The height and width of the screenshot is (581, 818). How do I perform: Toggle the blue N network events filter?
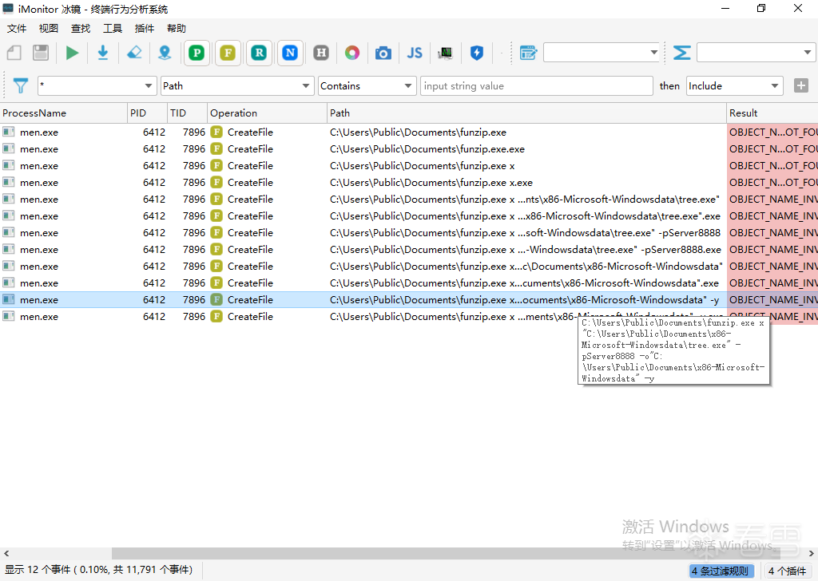coord(290,53)
